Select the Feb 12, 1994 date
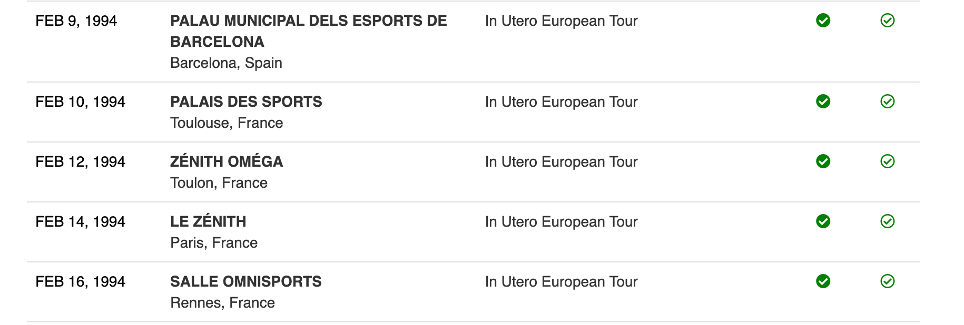Viewport: 964px width, 325px height. (80, 162)
